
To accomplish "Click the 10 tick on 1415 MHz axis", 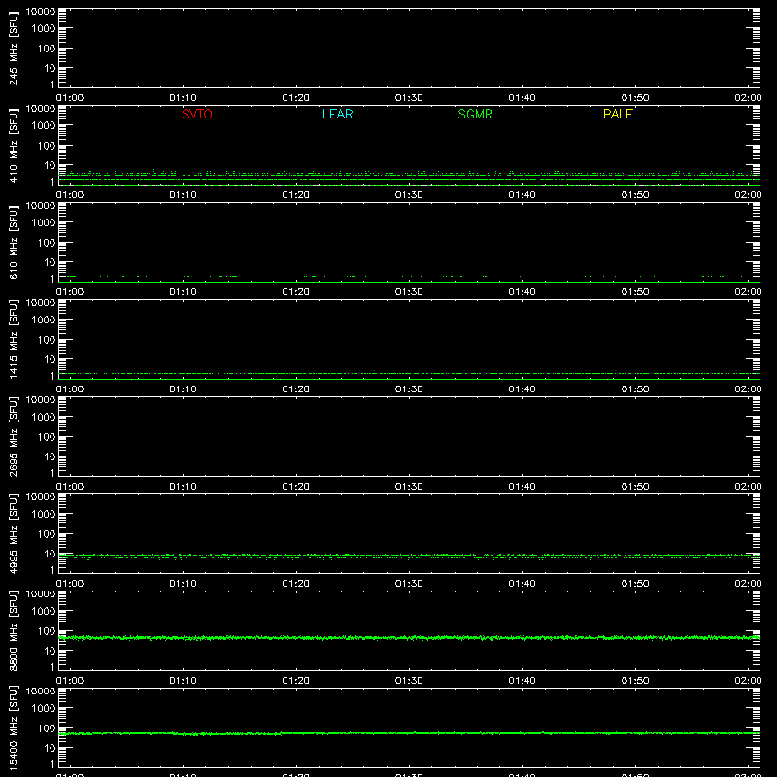I will click(x=50, y=359).
